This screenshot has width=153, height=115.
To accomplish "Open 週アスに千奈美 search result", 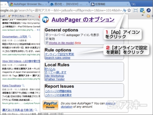I will coord(18,110).
